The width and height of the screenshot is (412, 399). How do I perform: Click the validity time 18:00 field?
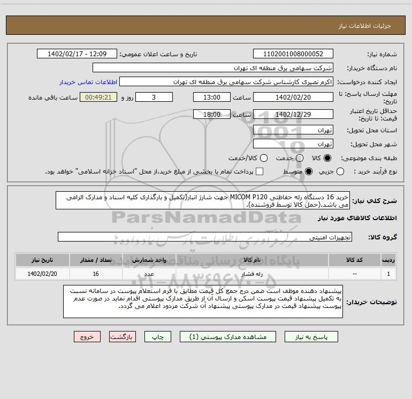pyautogui.click(x=212, y=114)
